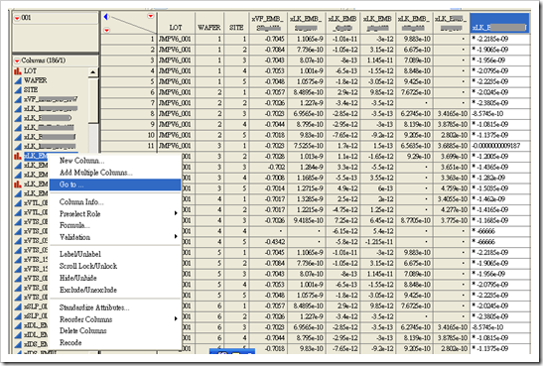Click the columns list scrollbar thumb

[x=92, y=100]
